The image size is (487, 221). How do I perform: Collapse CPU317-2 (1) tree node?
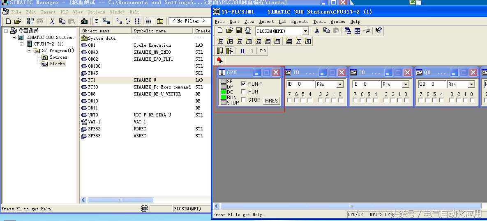click(21, 44)
